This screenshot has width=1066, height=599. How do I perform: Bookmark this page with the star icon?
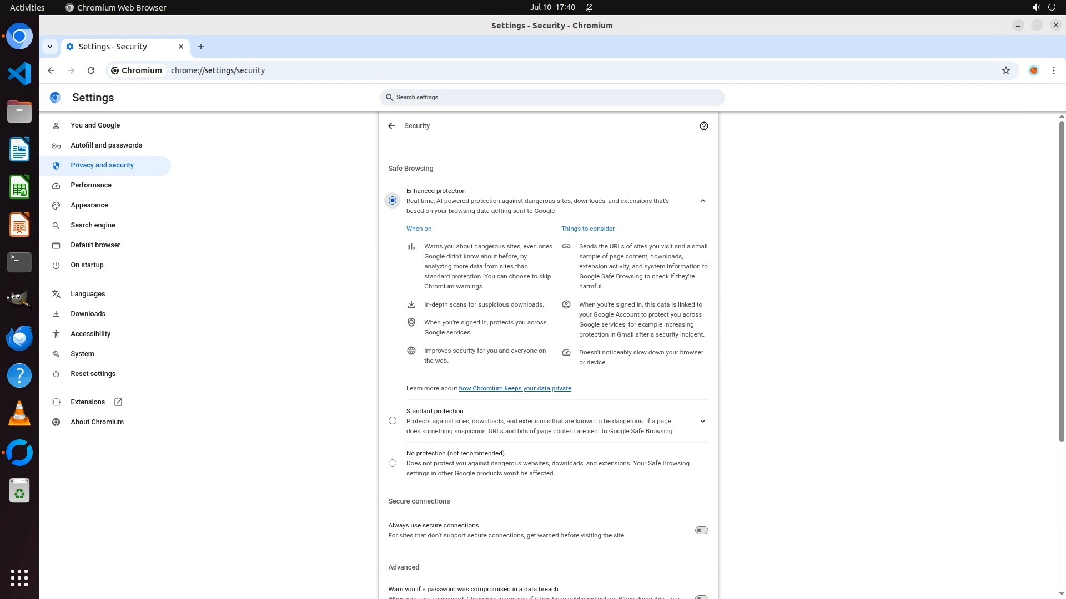1005,70
